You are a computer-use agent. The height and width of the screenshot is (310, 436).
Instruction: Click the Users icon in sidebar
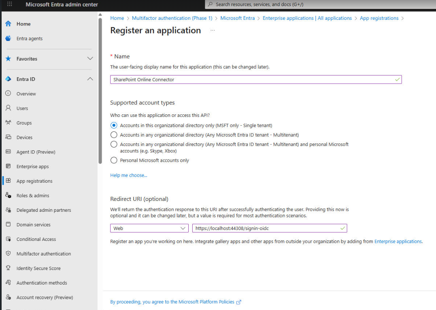click(8, 108)
